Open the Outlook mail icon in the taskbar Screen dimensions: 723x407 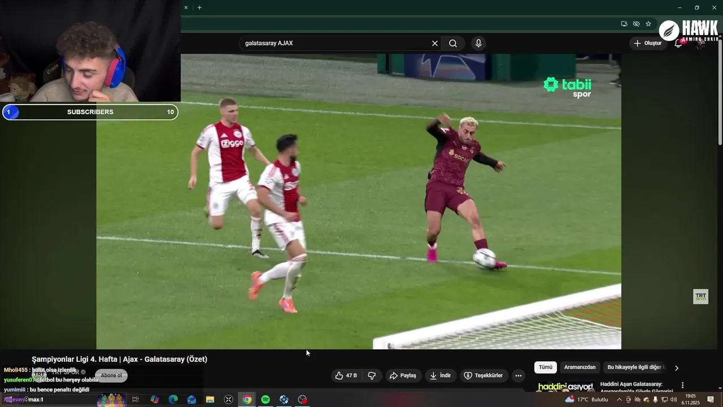click(191, 400)
